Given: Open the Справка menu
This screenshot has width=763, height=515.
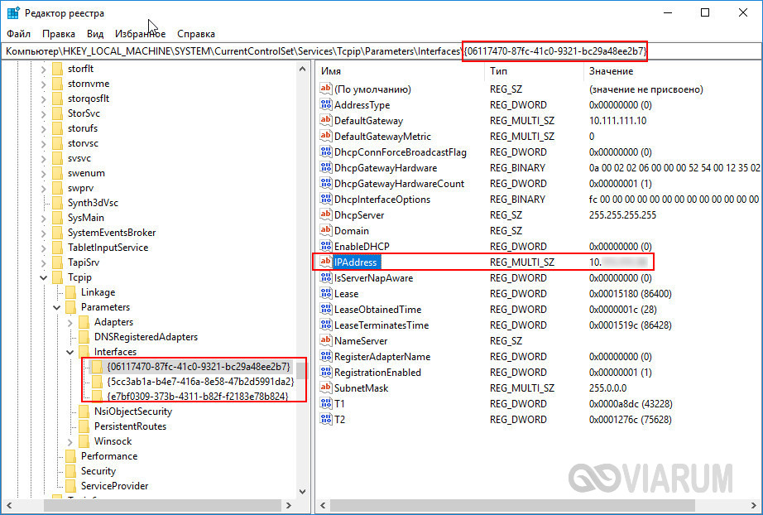Looking at the screenshot, I should pos(196,34).
